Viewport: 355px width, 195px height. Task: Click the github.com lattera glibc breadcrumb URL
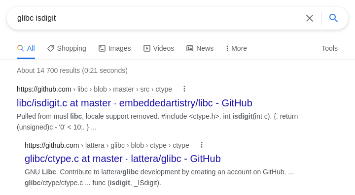coord(107,145)
